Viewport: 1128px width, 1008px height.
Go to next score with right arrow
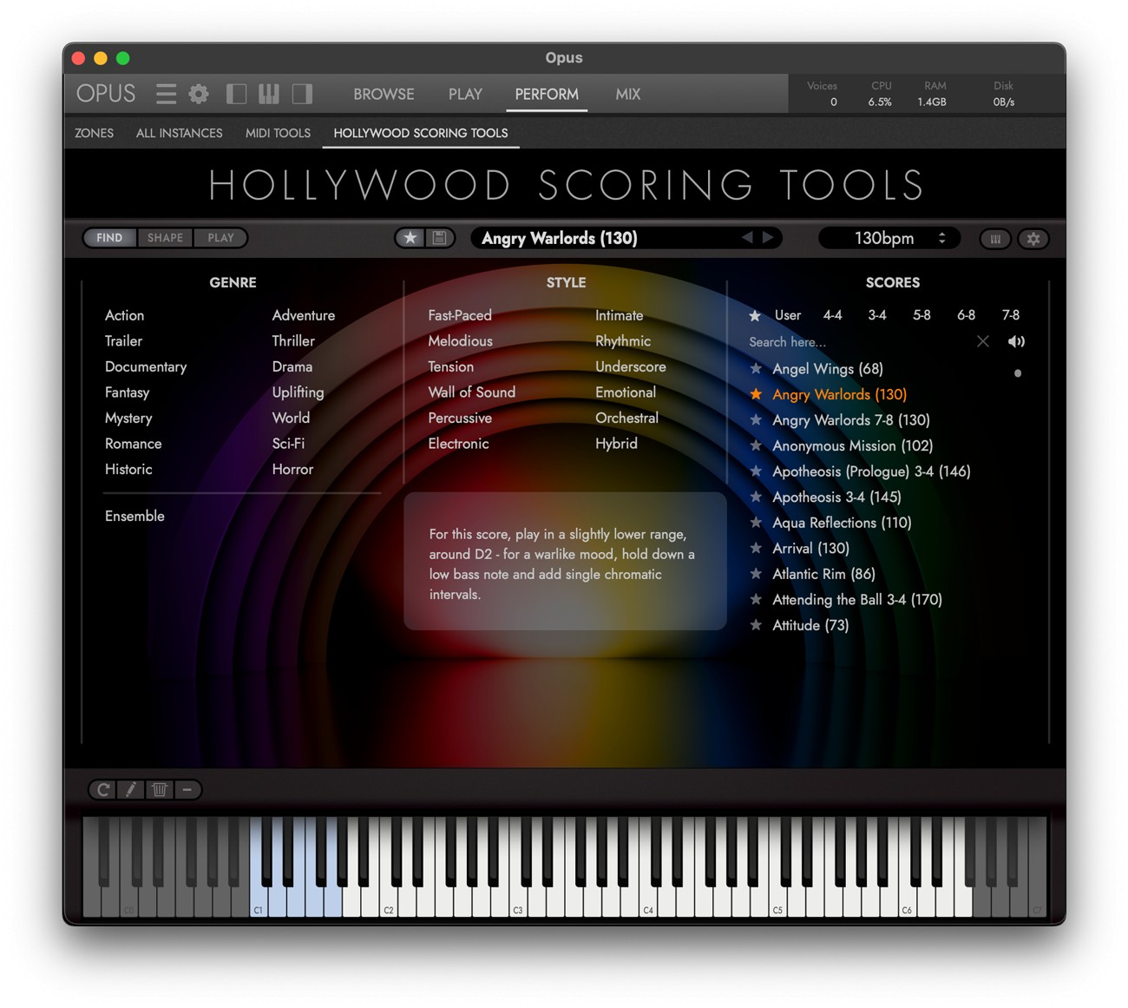click(768, 237)
